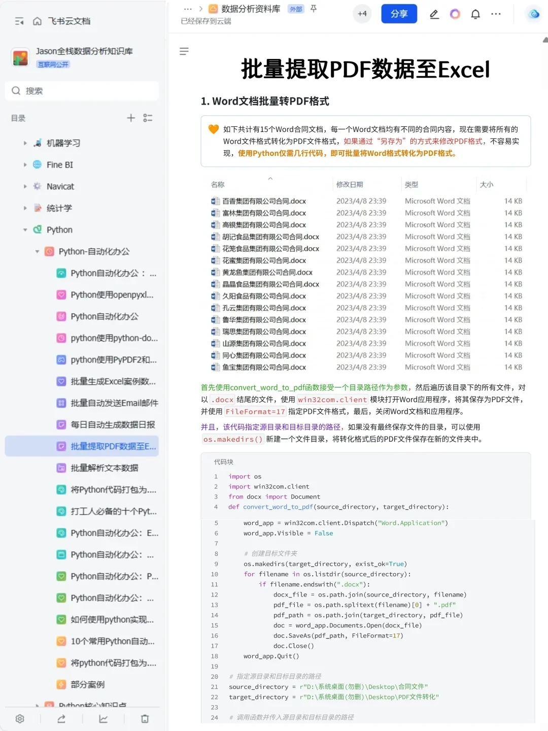Open the trash icon in the sidebar footer

pyautogui.click(x=145, y=719)
